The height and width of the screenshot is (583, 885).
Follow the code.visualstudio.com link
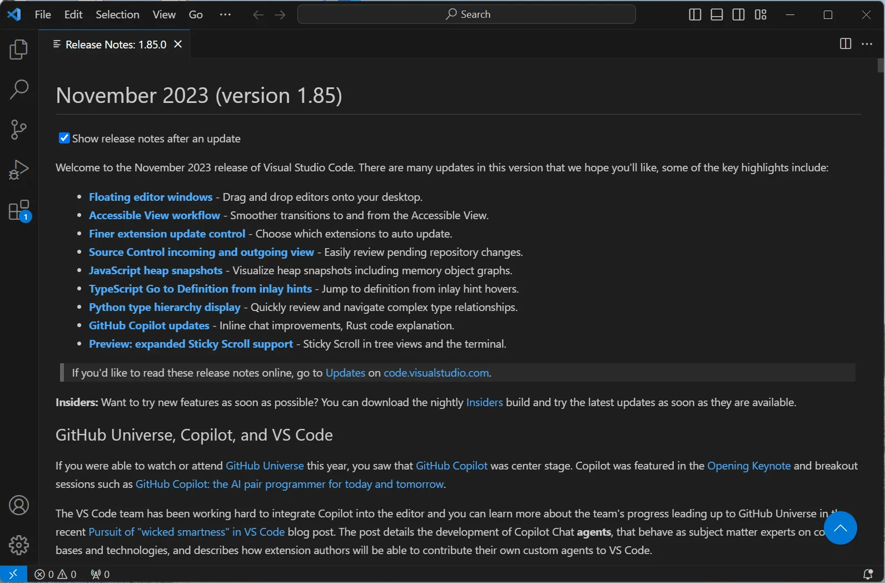436,373
